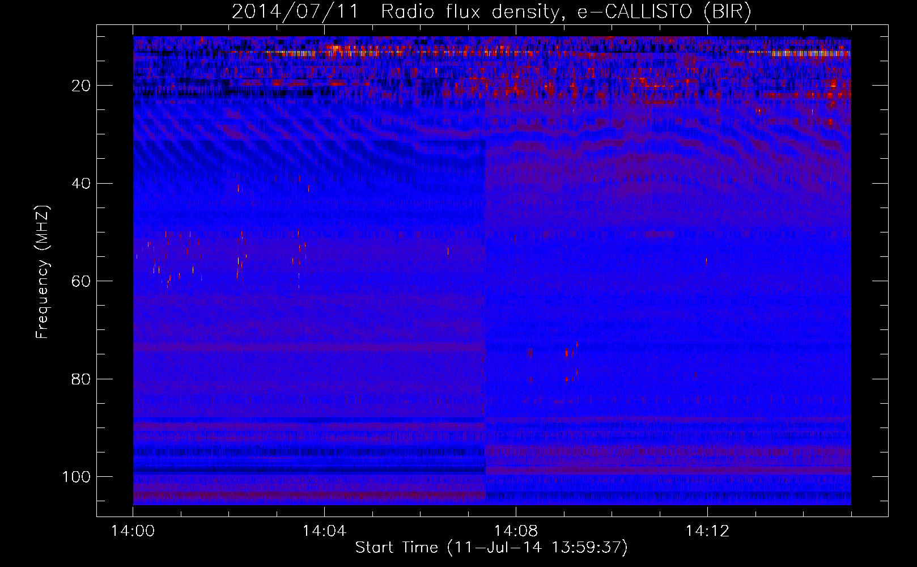Click the 14:04 time tick label

(x=325, y=531)
